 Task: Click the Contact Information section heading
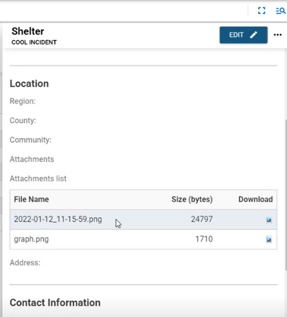point(55,302)
